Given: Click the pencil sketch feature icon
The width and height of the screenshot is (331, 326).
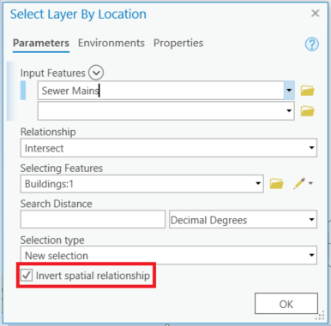Looking at the screenshot, I should pos(299,183).
